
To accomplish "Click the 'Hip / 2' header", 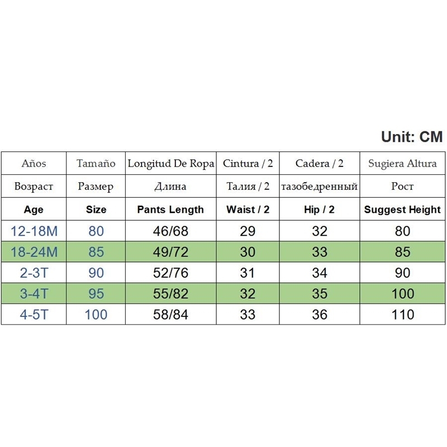I will pos(320,210).
